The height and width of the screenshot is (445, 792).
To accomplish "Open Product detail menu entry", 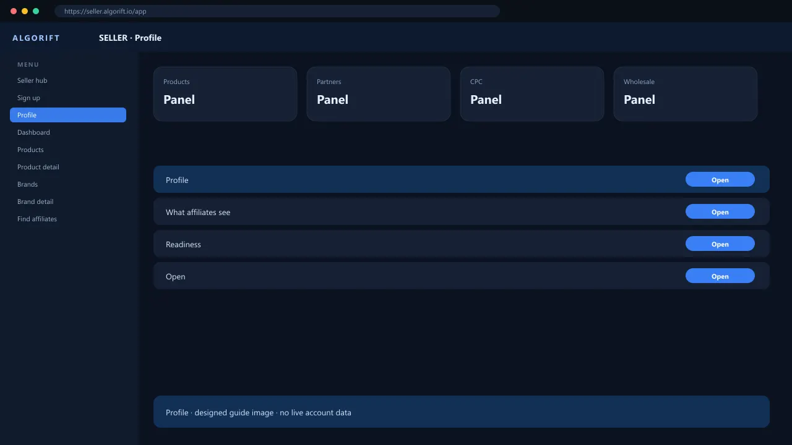I will click(68, 167).
